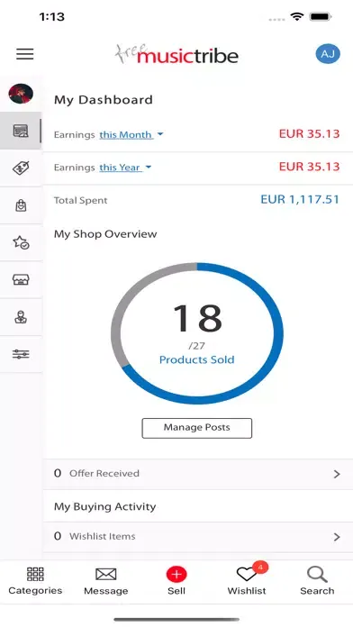Select the My Buying Activity heading
The height and width of the screenshot is (627, 353).
coord(104,506)
